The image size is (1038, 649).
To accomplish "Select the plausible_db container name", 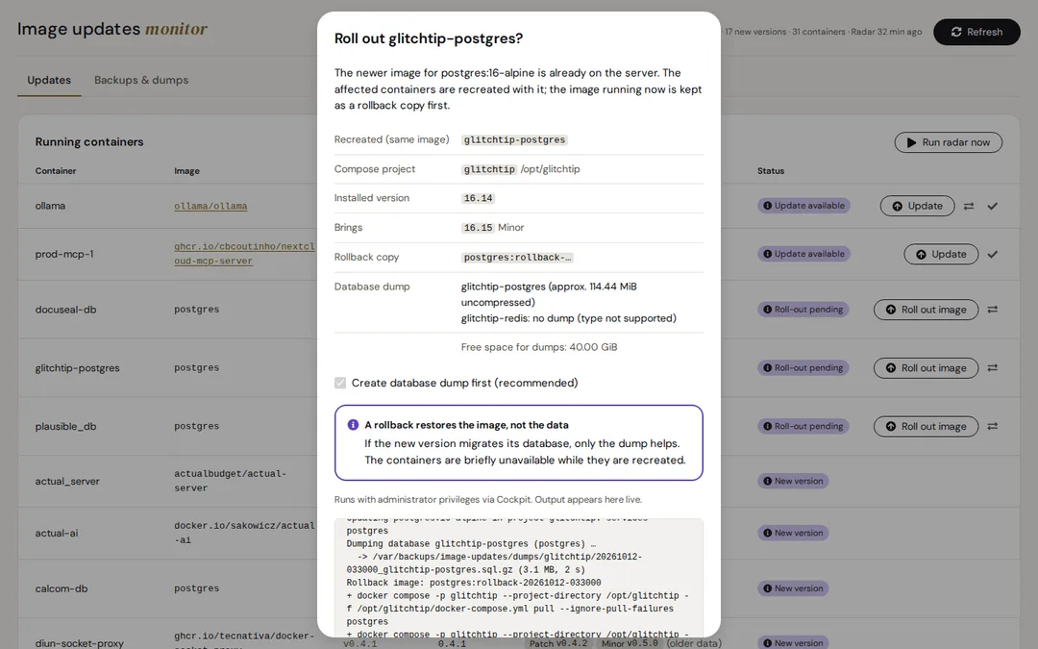I will pos(65,427).
